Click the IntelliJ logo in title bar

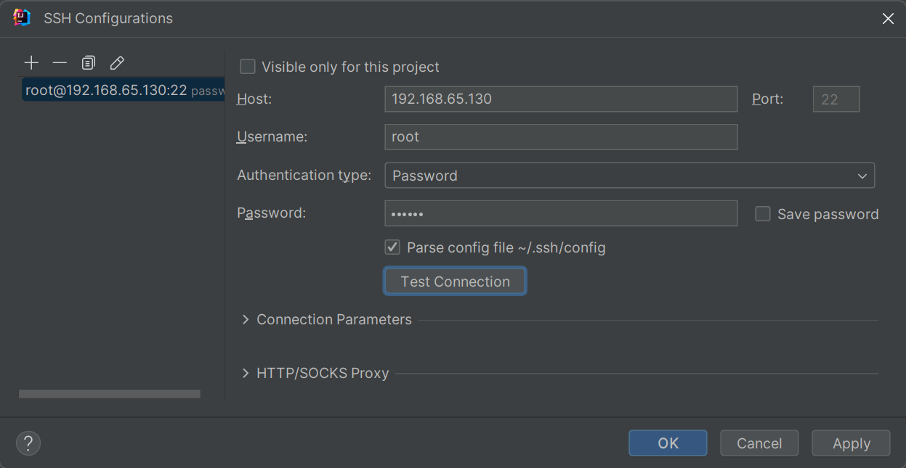[x=22, y=18]
